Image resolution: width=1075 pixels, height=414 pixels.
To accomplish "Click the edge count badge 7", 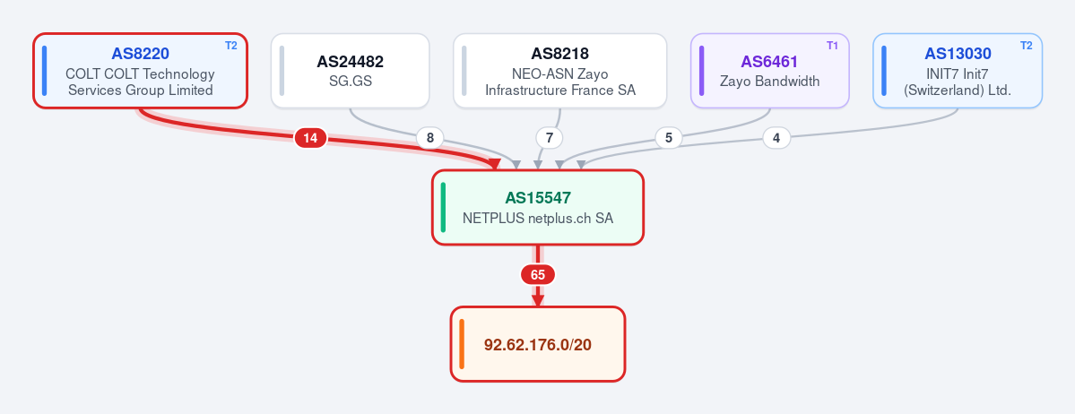I will [549, 138].
